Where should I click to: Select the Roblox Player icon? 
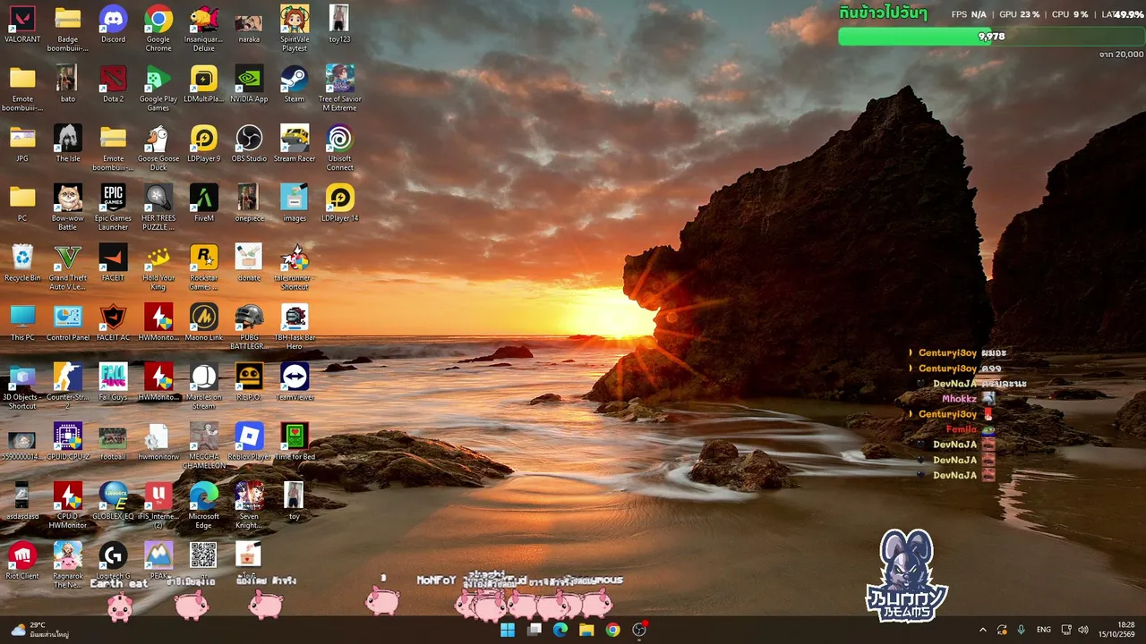[x=249, y=442]
